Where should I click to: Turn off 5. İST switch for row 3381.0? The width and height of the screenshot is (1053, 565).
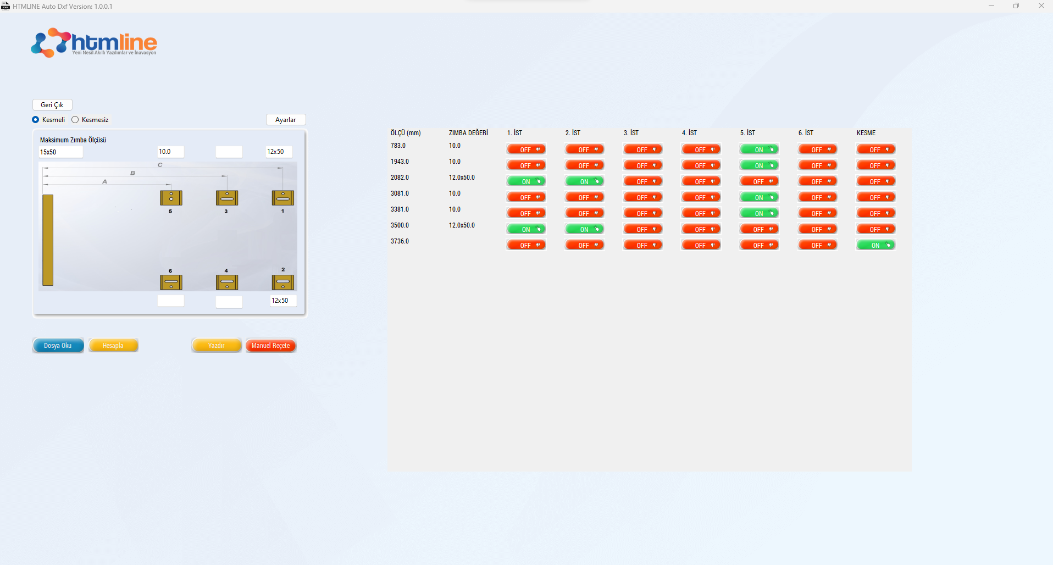click(x=759, y=213)
